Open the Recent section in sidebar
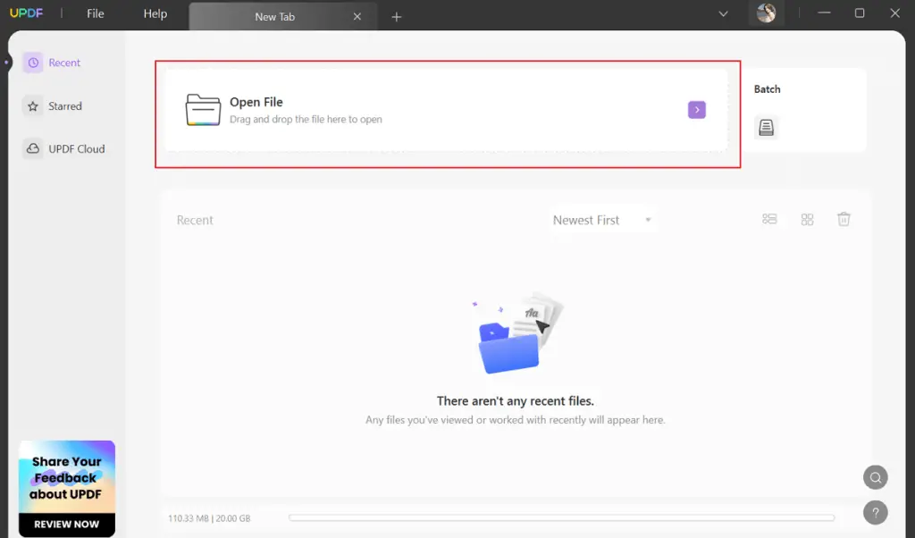Image resolution: width=915 pixels, height=538 pixels. pyautogui.click(x=51, y=63)
